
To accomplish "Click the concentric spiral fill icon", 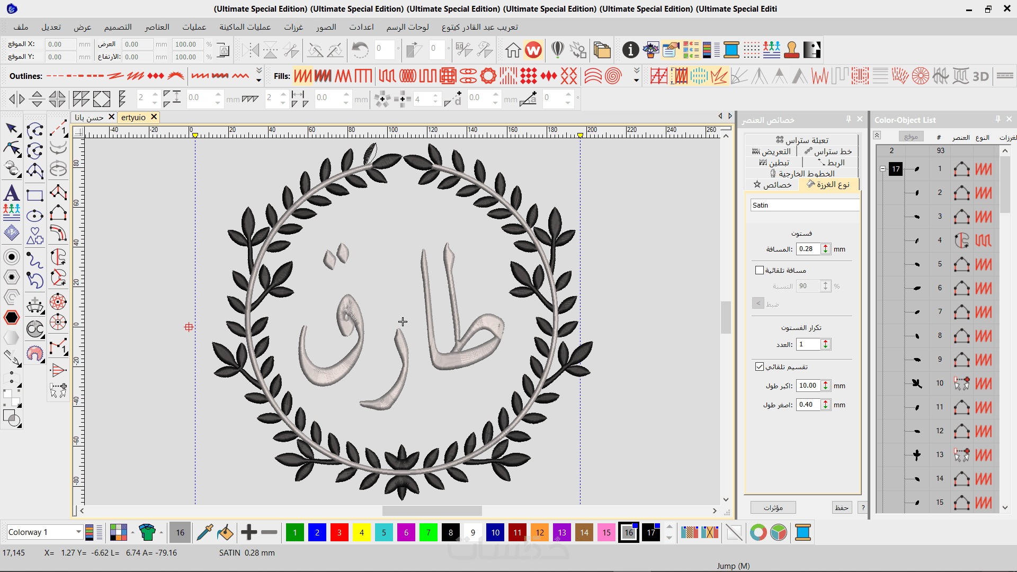I will [613, 76].
